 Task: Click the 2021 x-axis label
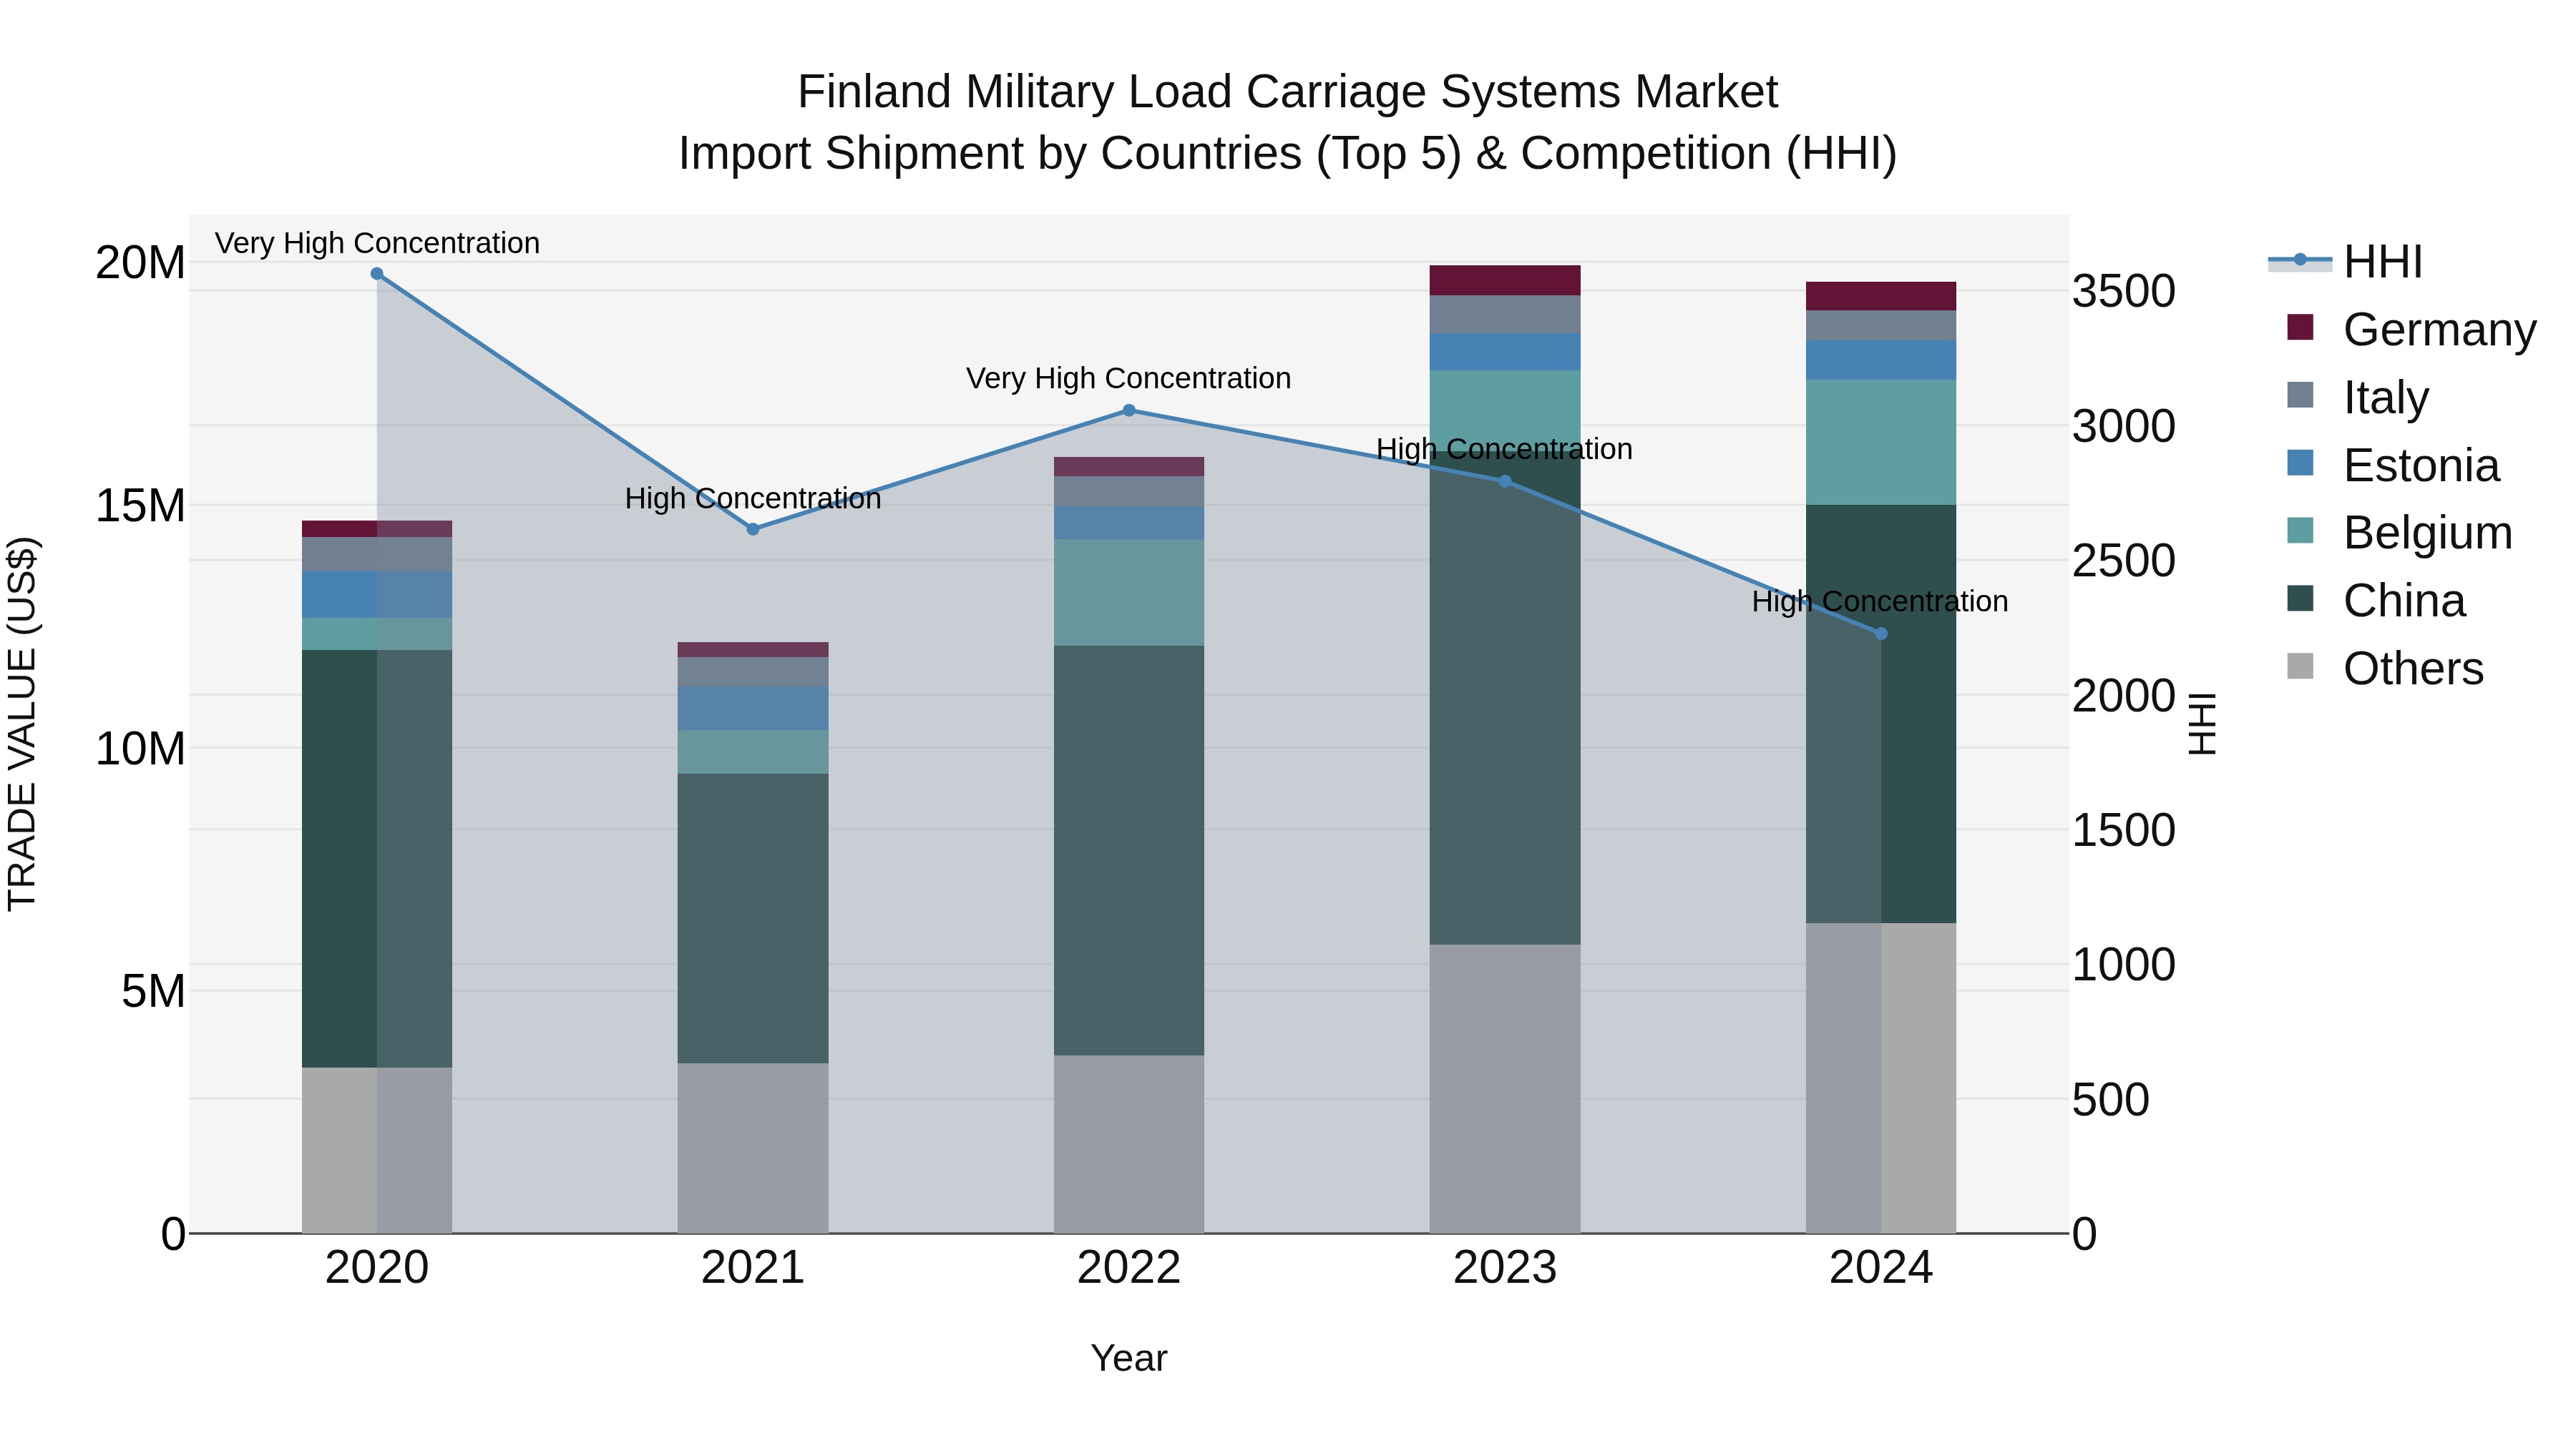click(753, 1268)
